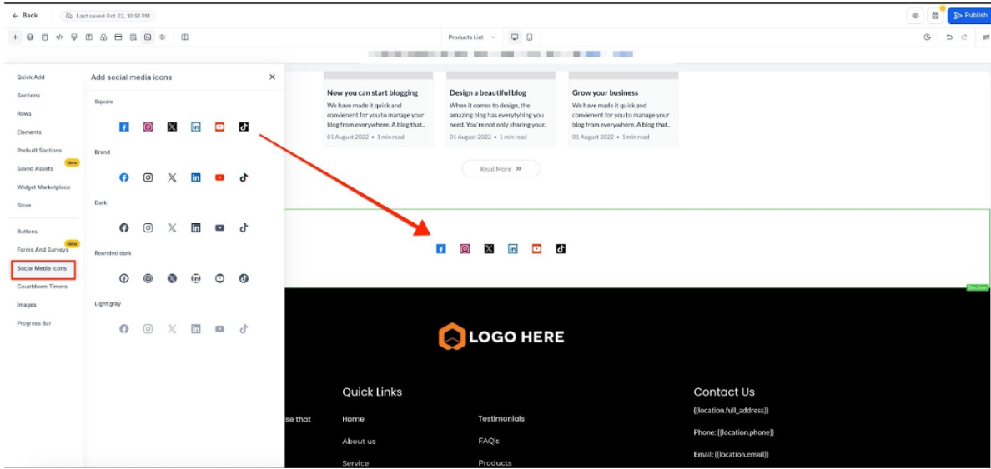Select Prebuilt Sections in sidebar

pos(39,151)
